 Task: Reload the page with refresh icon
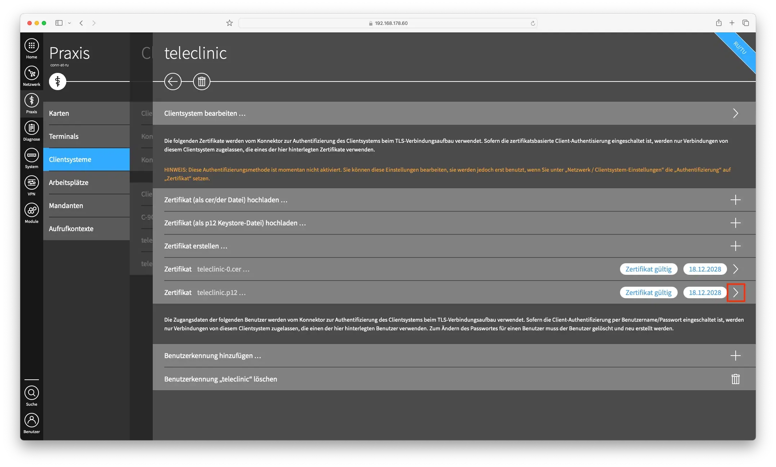pos(533,23)
